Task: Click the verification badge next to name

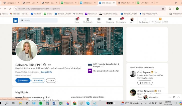Action: coord(45,65)
